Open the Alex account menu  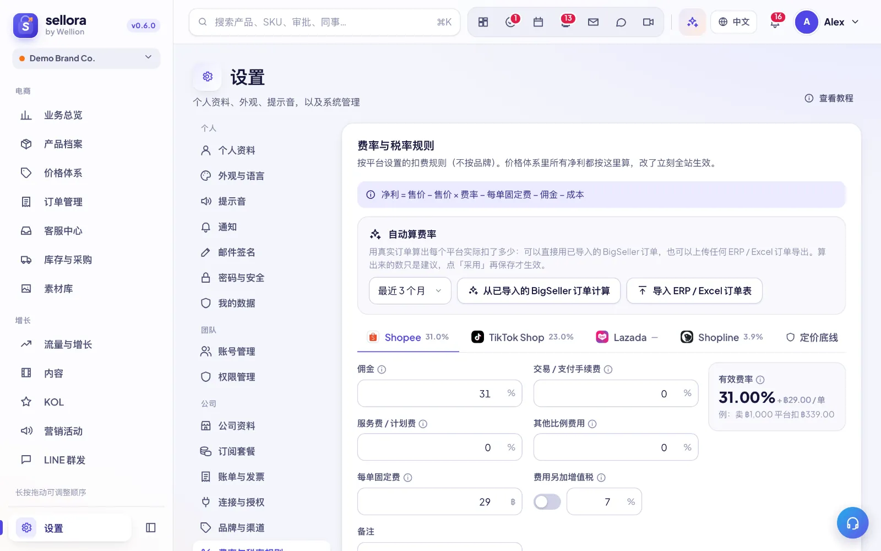[827, 22]
